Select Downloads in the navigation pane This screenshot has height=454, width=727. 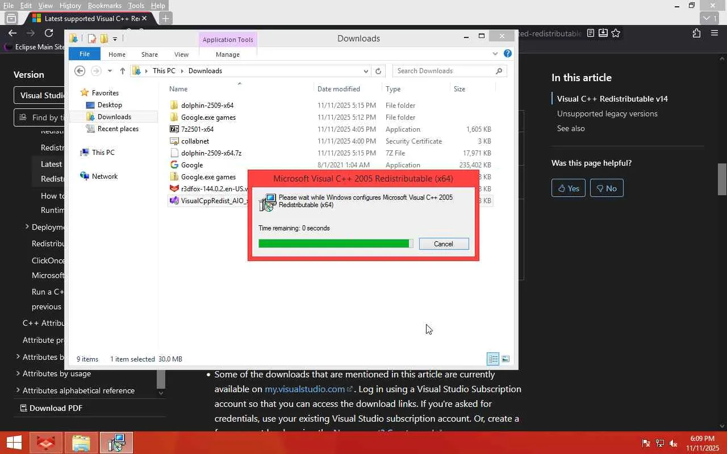pyautogui.click(x=114, y=117)
